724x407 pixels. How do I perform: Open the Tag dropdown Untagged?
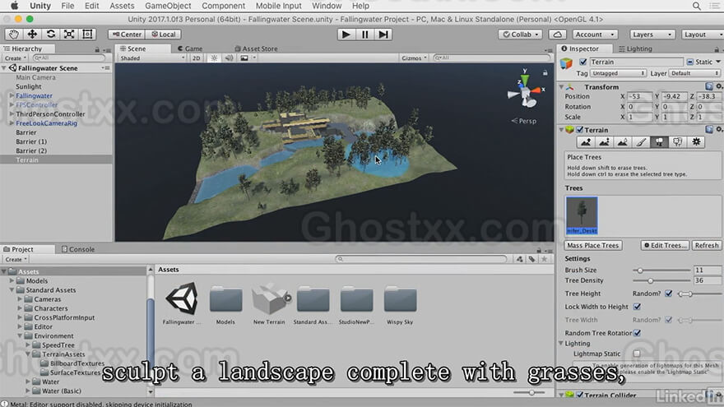tap(618, 73)
